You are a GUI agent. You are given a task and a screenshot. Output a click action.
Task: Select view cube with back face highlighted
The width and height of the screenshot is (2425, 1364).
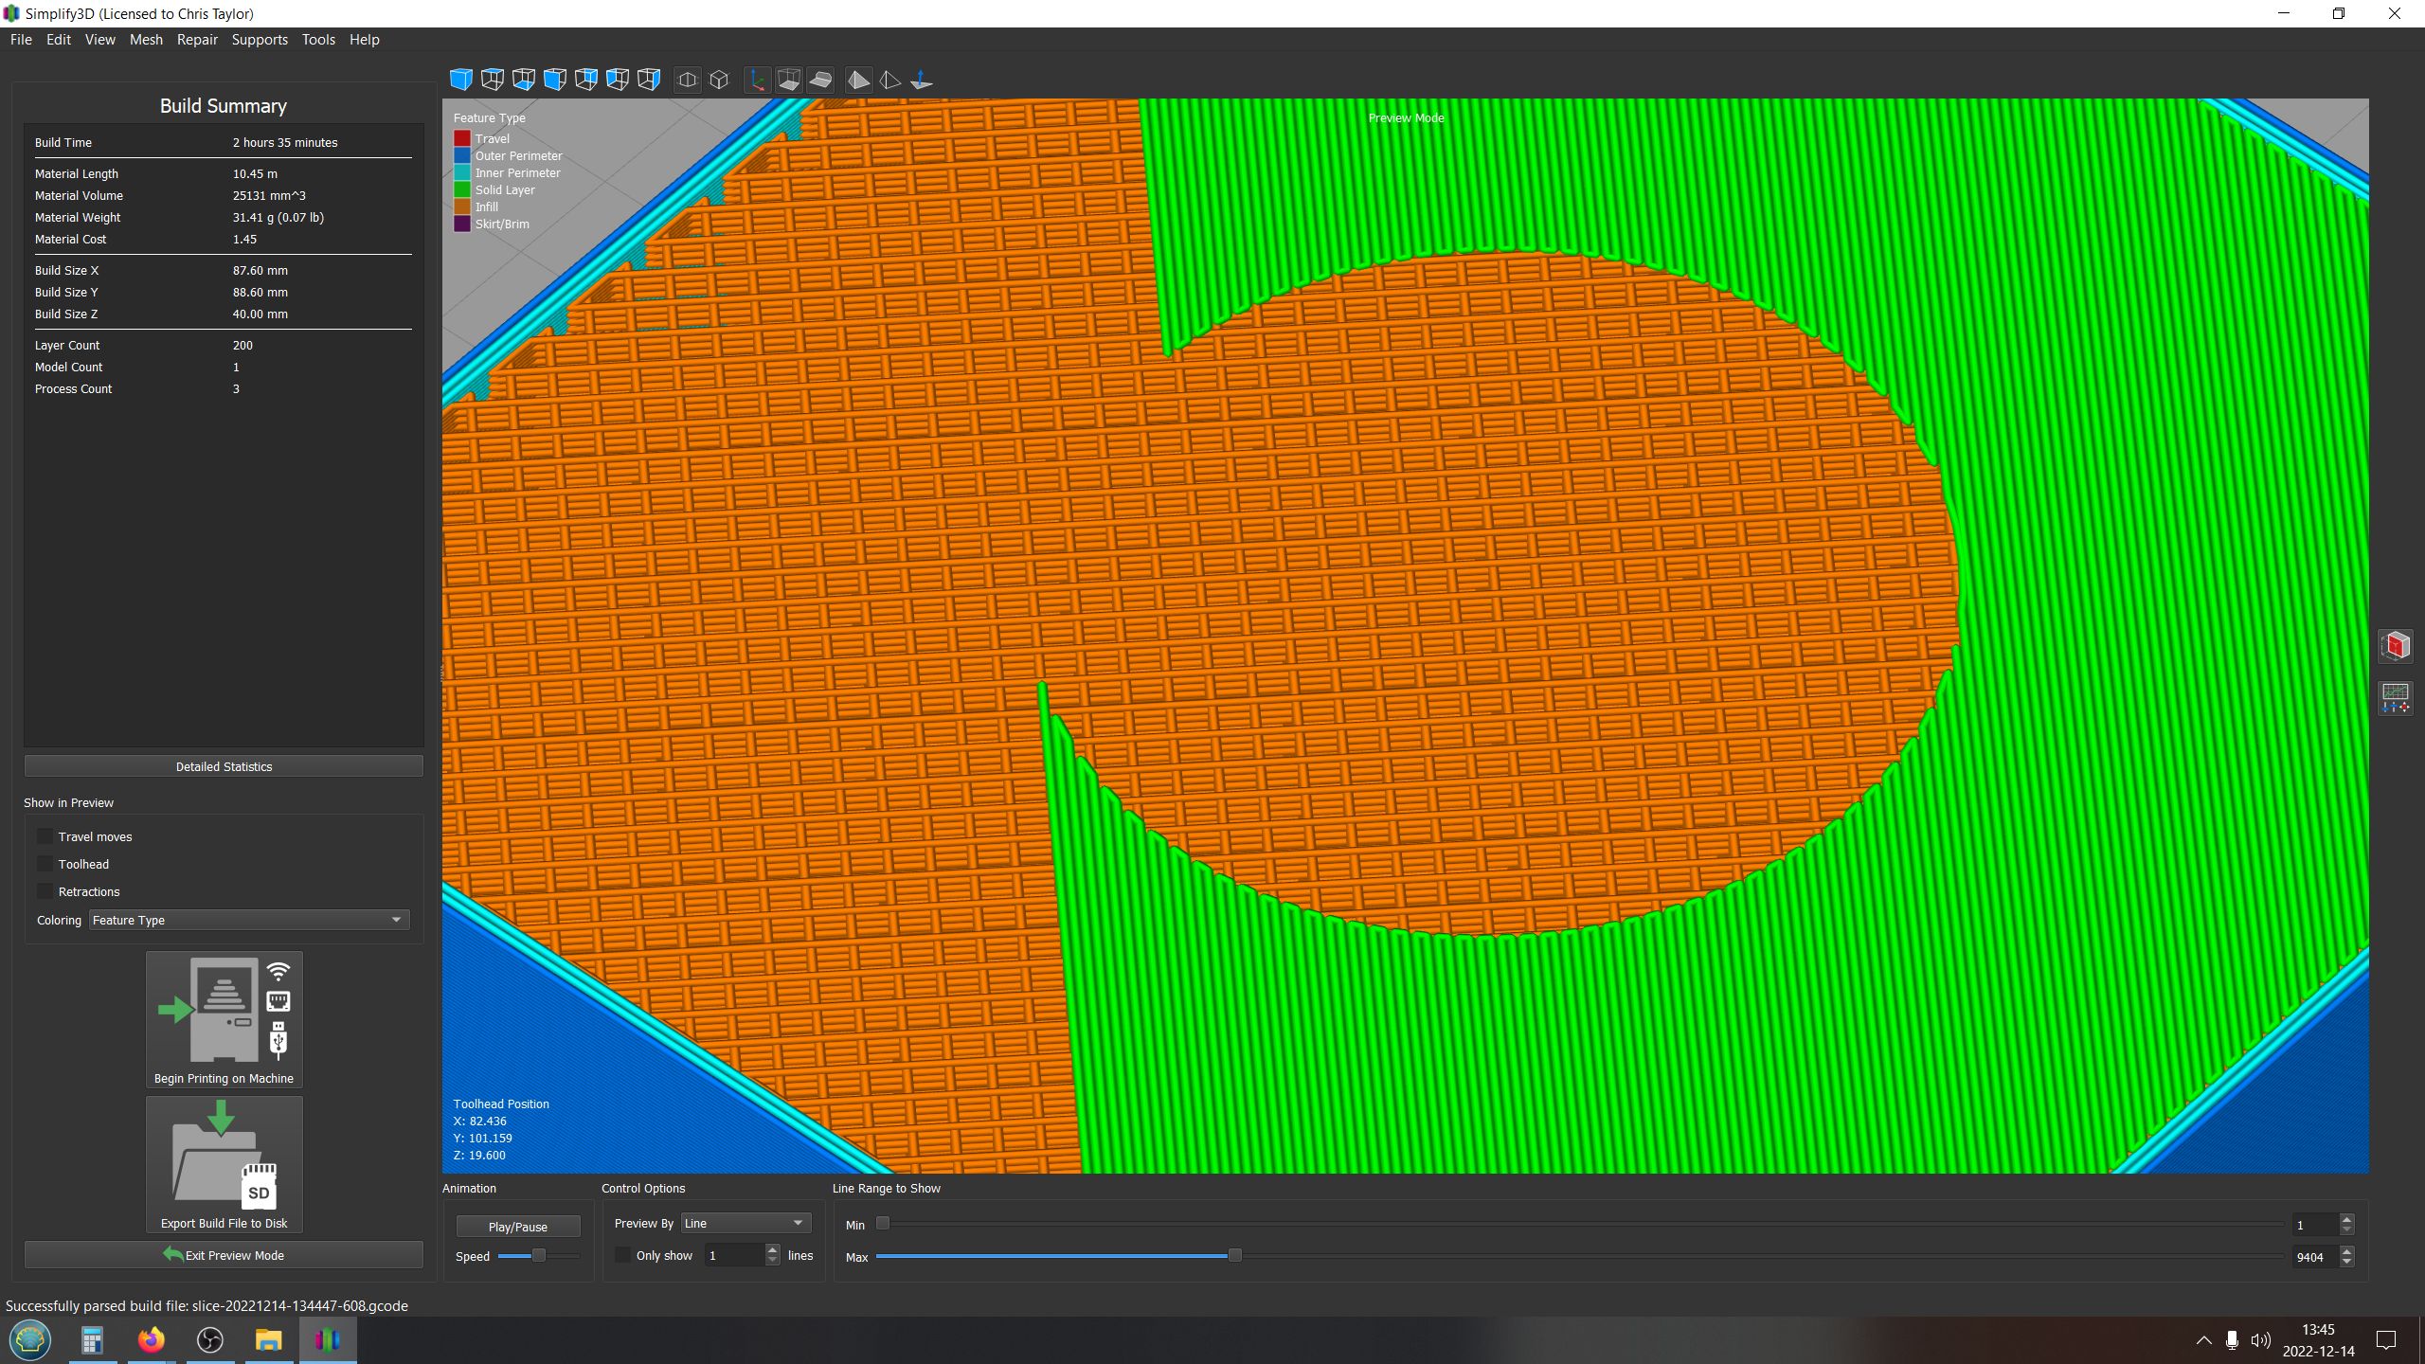(x=586, y=80)
